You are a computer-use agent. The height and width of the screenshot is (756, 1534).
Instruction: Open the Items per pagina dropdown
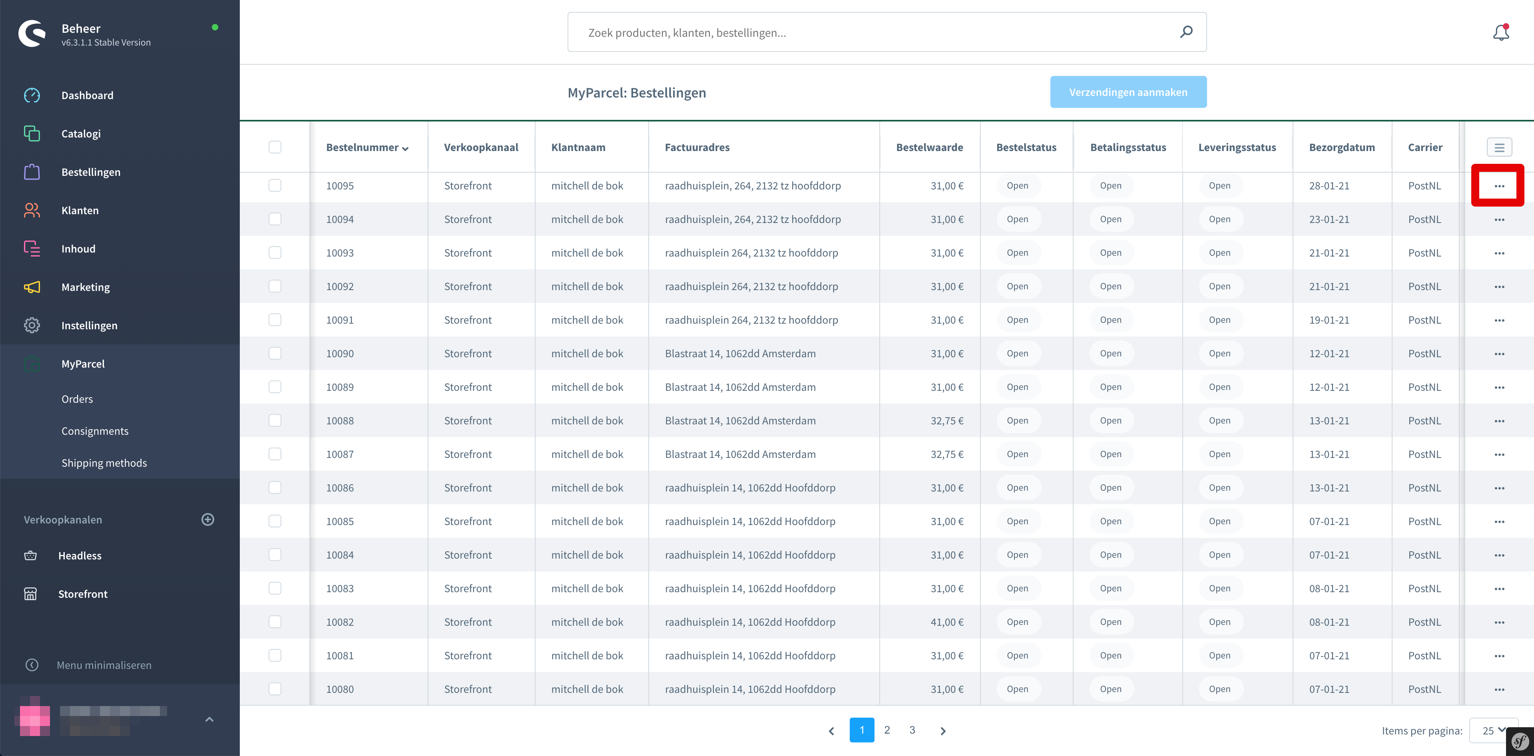coord(1492,730)
